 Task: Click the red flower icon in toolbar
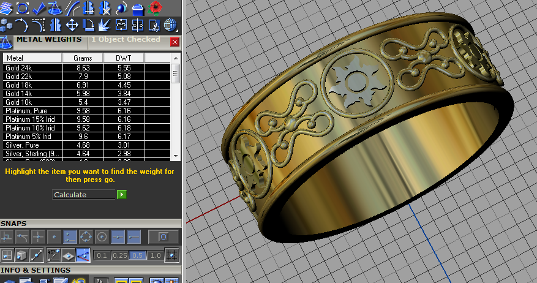[x=156, y=8]
